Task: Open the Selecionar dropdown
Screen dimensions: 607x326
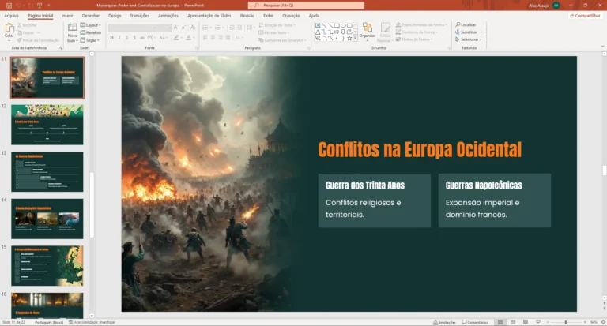Action: tap(468, 39)
